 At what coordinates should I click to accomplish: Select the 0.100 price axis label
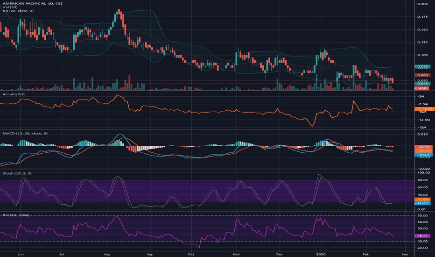[422, 55]
